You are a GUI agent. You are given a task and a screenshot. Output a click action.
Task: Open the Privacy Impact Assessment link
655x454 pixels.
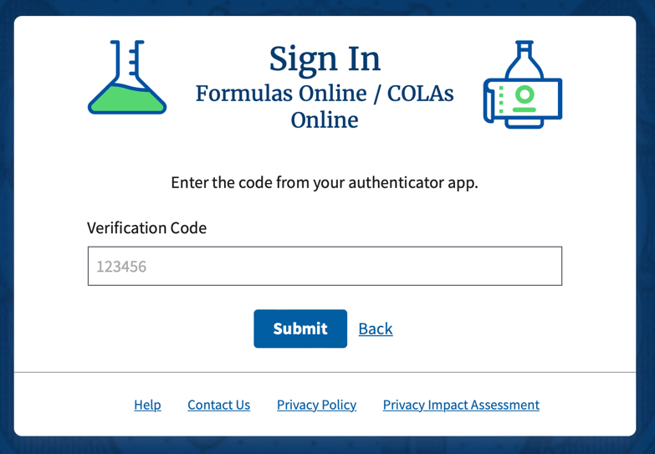click(461, 405)
